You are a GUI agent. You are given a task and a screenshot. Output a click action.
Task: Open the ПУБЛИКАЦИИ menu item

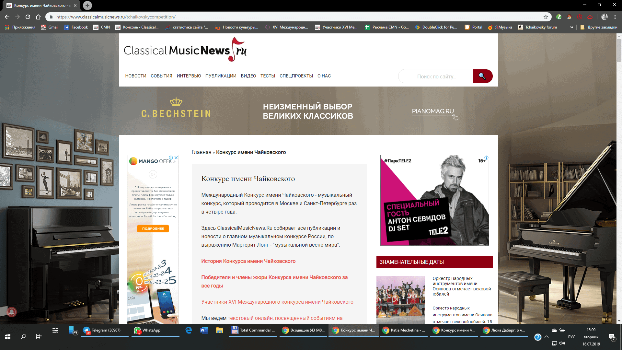(x=221, y=76)
